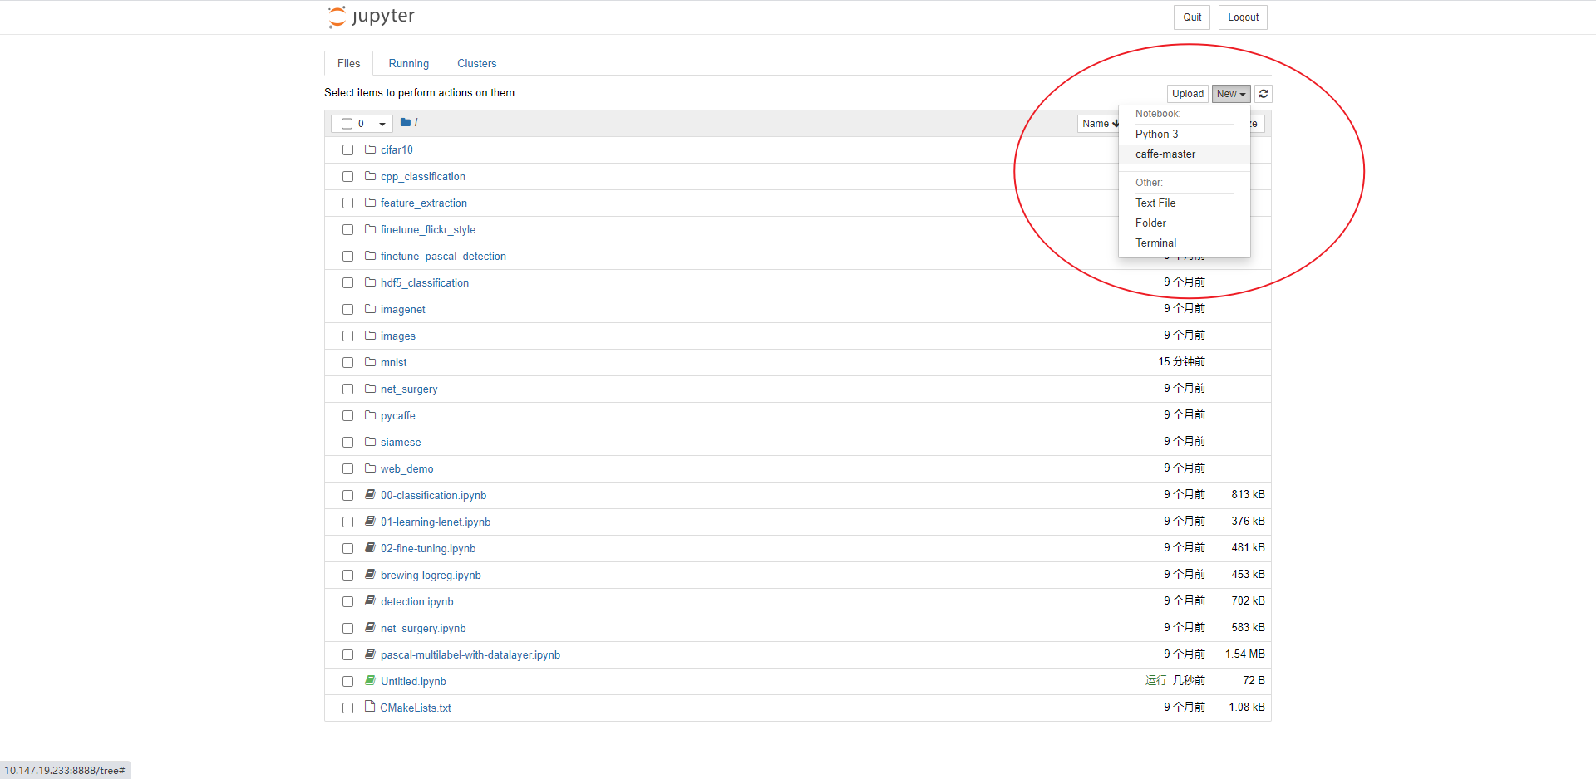This screenshot has height=779, width=1596.
Task: Click notebook icon beside 00-classification.ipynb
Action: [x=371, y=494]
